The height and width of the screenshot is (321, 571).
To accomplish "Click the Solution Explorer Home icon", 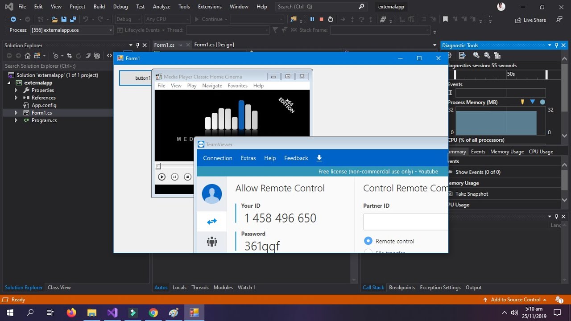I will coord(28,56).
